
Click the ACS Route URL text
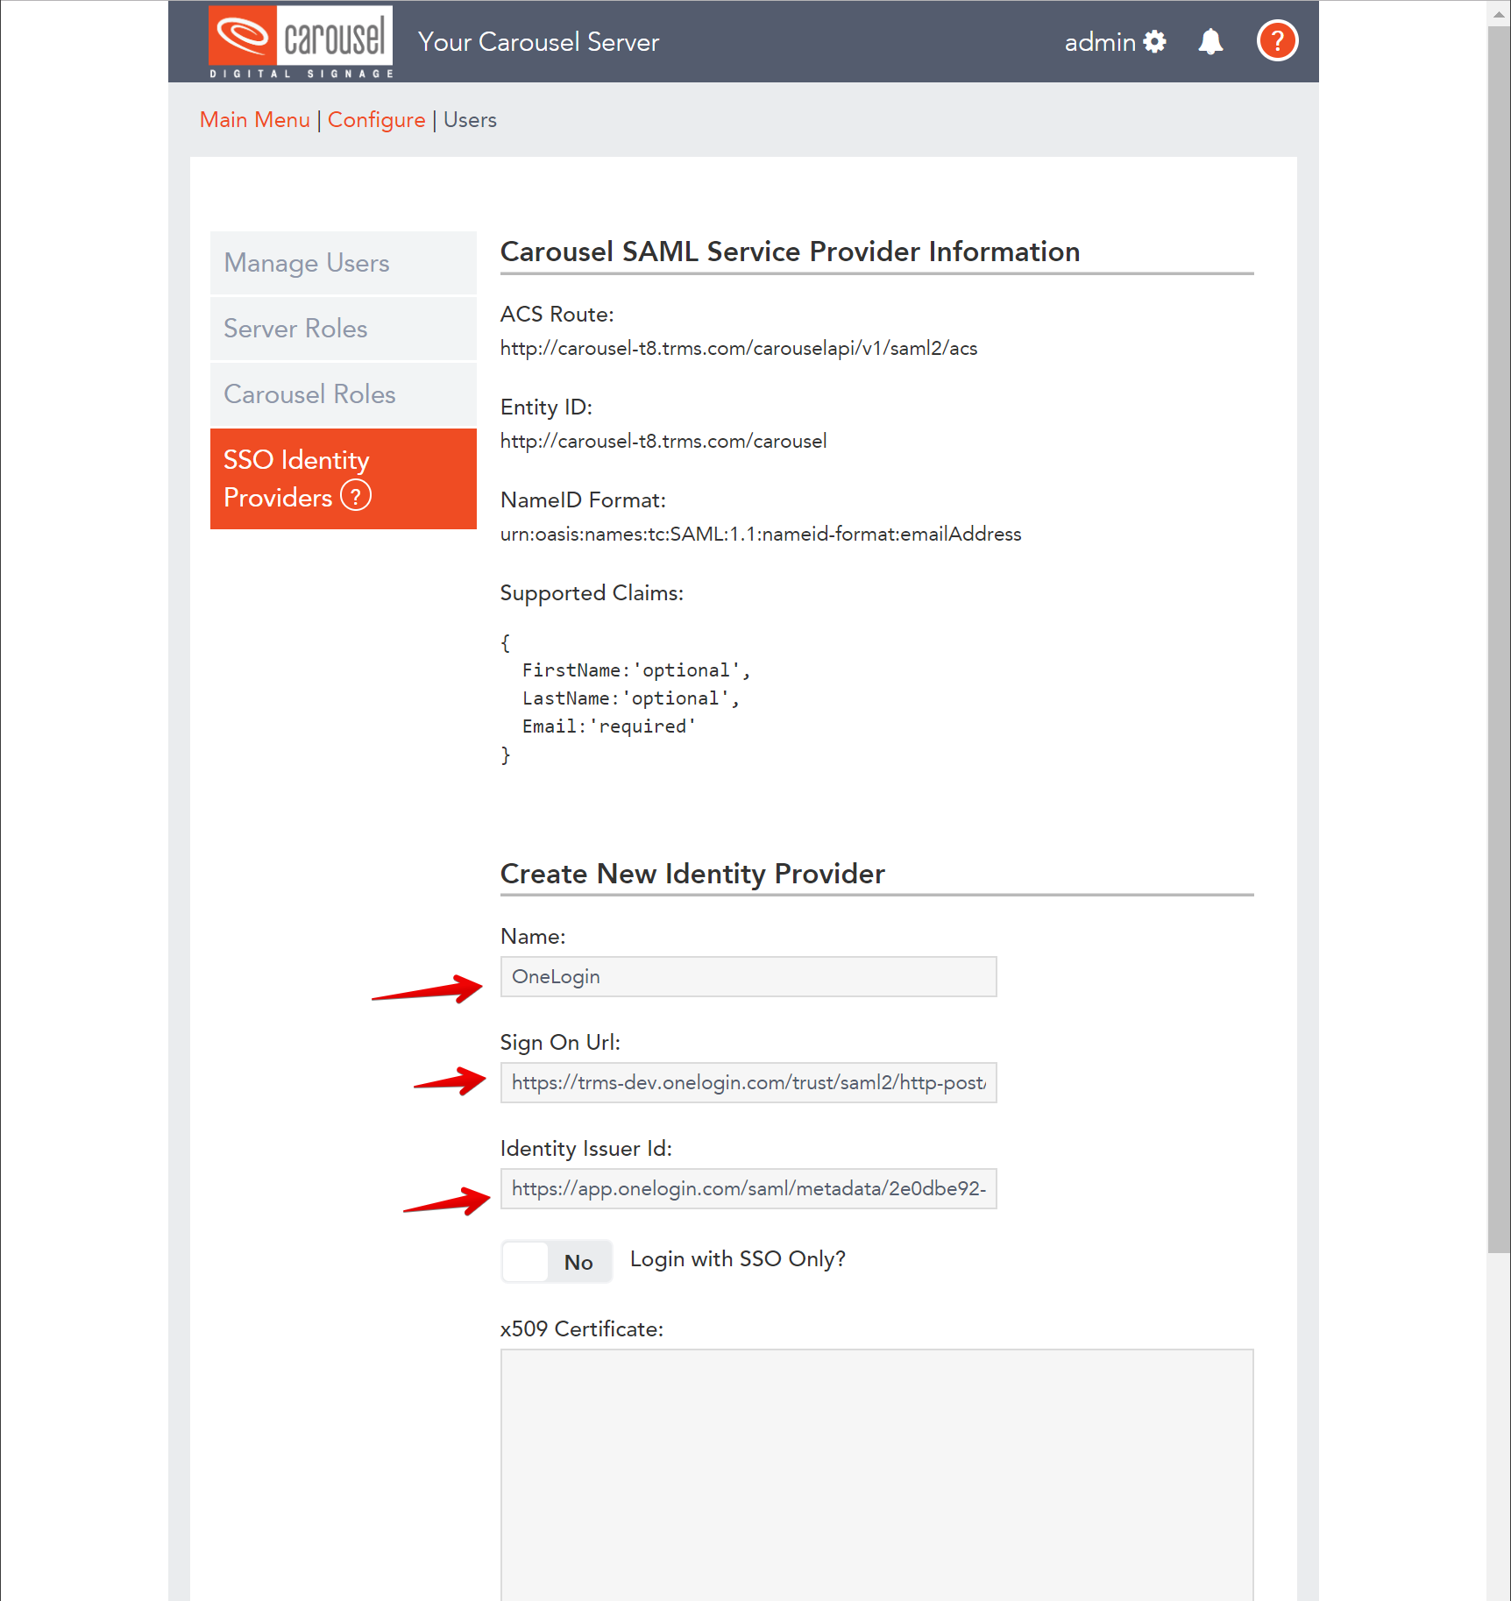coord(739,349)
